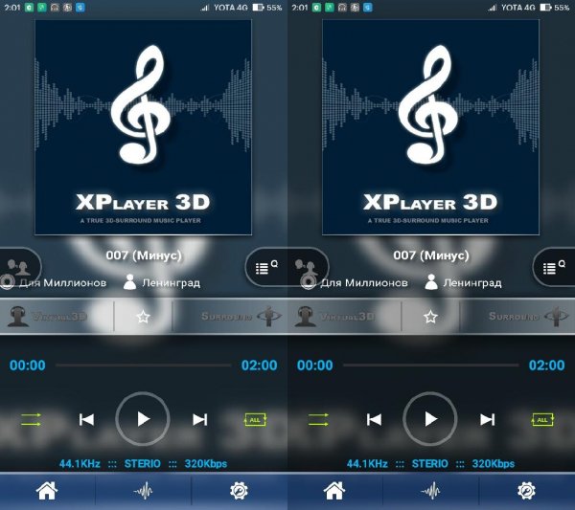Viewport: 575px width, 510px height.
Task: Seek on progress bar in right player
Action: 431,365
